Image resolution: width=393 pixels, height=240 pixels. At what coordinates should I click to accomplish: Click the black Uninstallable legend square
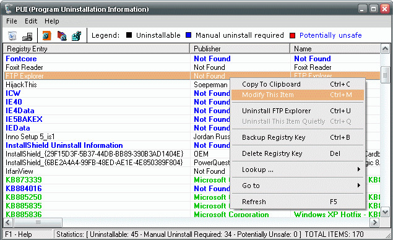coord(129,35)
